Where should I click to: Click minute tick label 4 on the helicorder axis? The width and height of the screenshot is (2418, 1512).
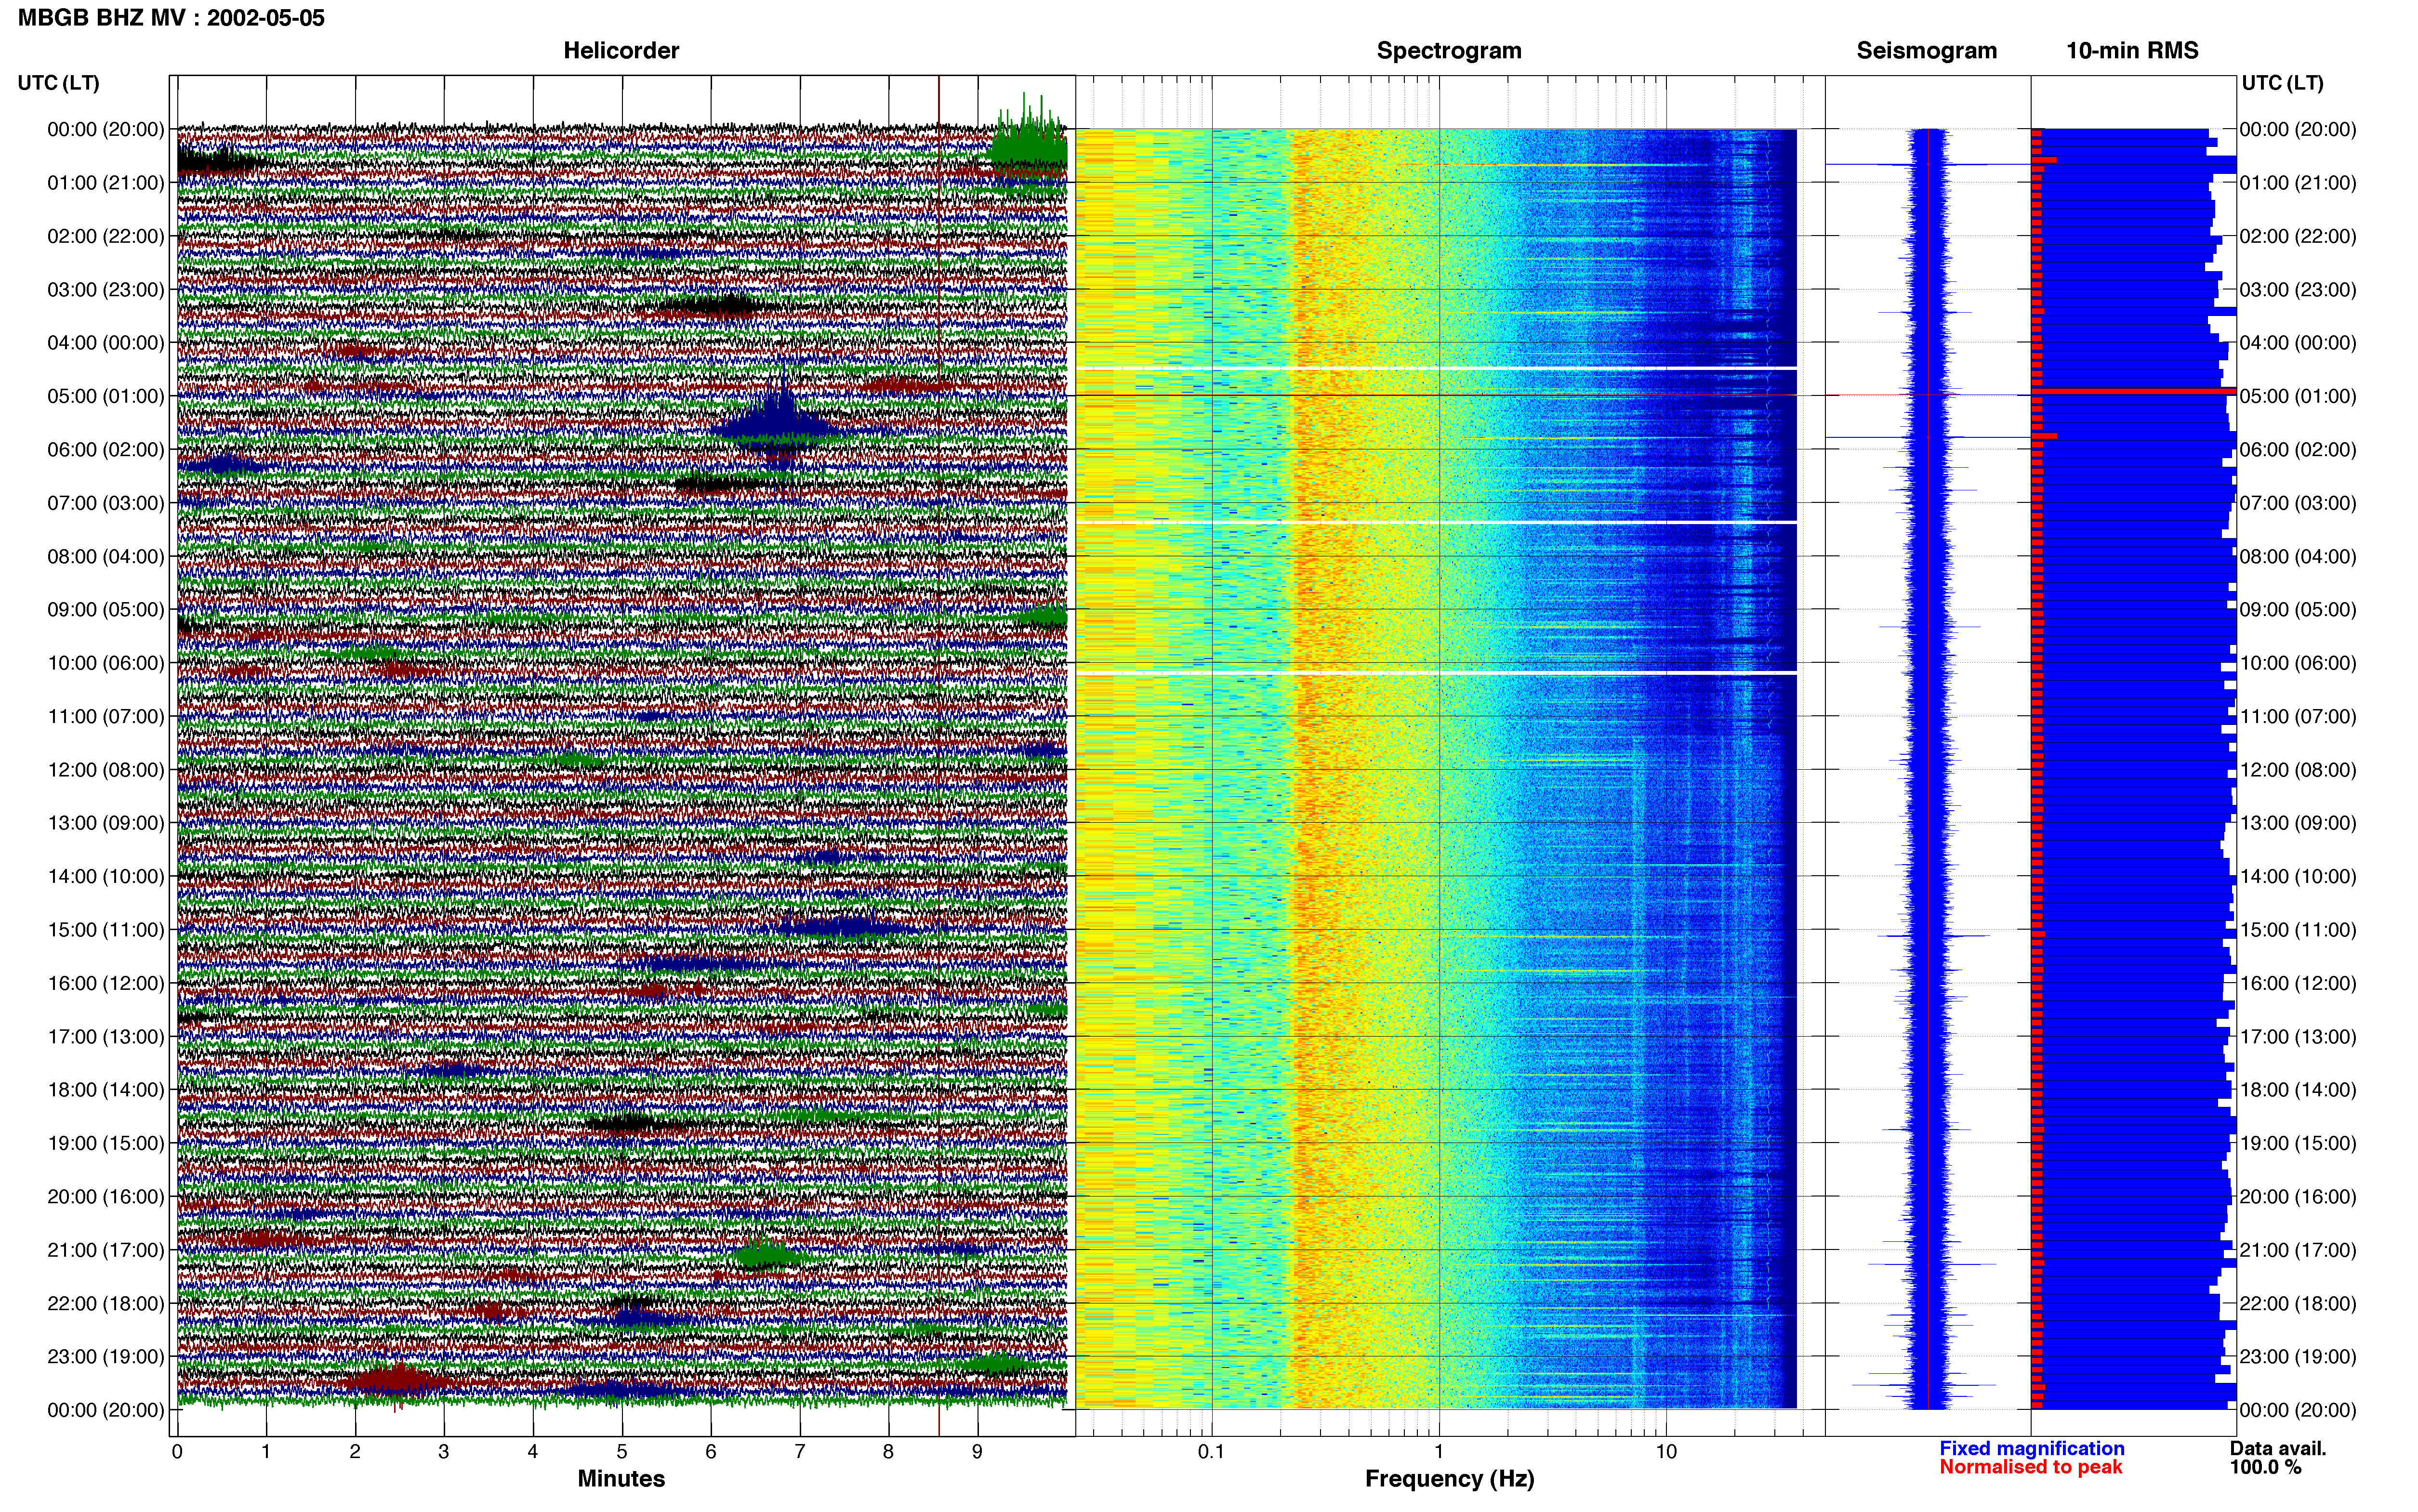(533, 1452)
